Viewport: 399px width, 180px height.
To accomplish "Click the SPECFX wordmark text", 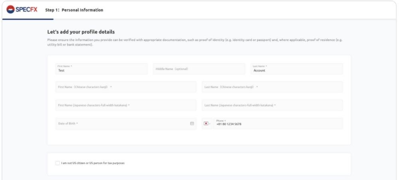I will click(26, 10).
